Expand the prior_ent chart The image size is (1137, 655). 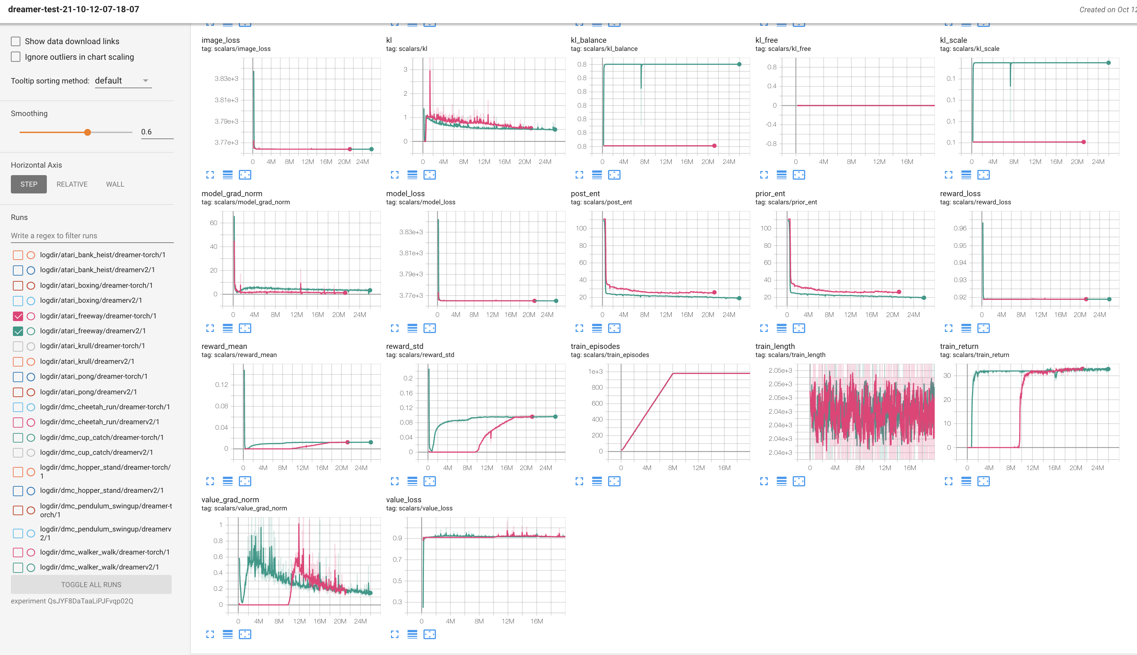coord(764,328)
